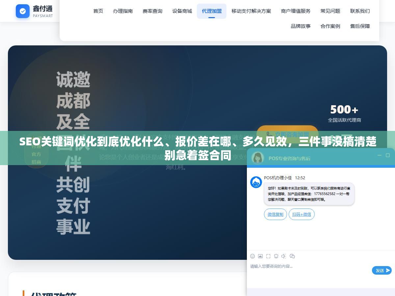Open the 费率查询 nav item
This screenshot has width=395, height=296.
152,11
